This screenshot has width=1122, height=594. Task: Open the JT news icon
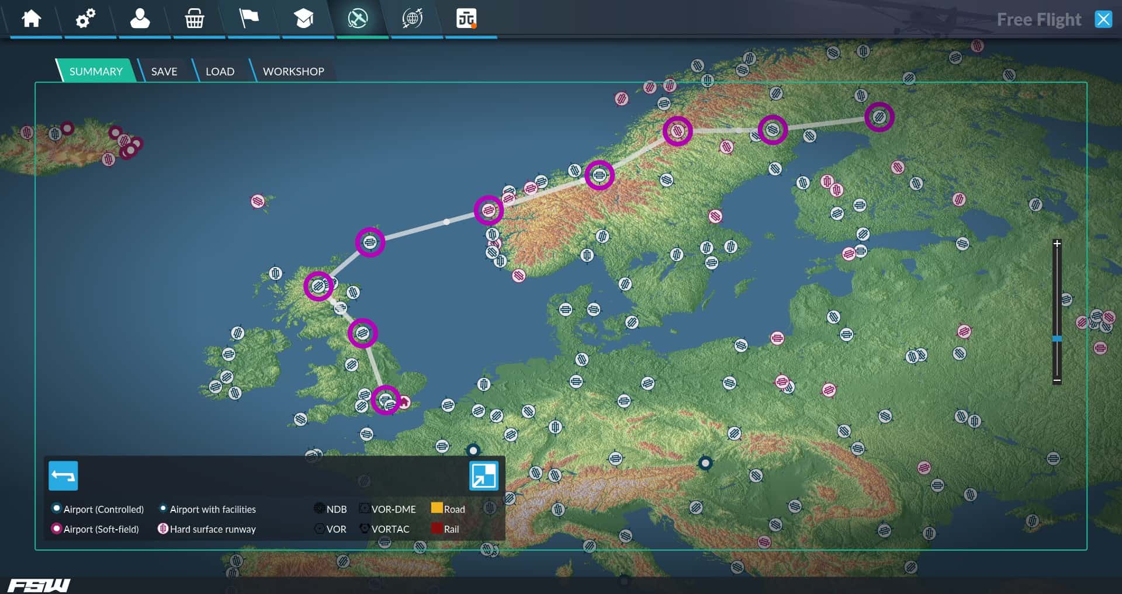click(466, 19)
